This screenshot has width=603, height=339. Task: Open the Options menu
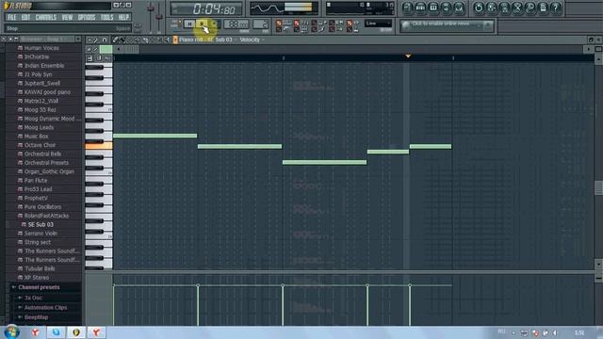click(87, 17)
